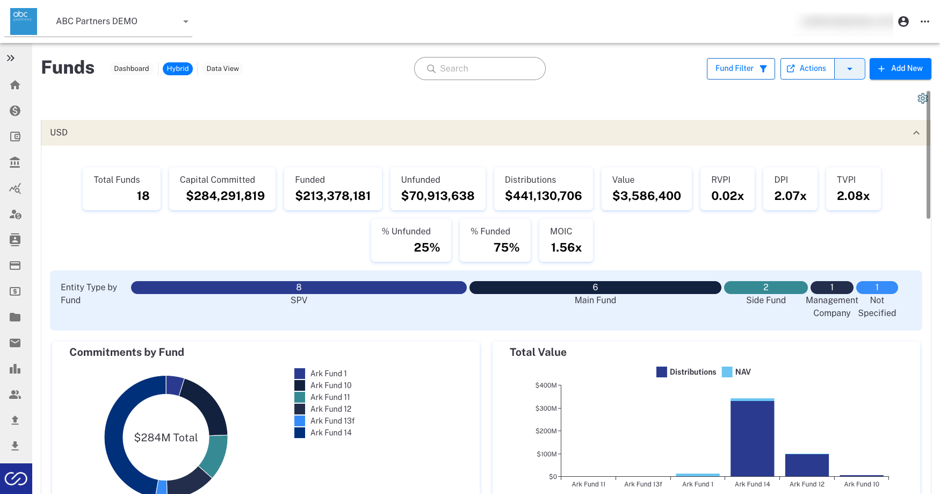
Task: Open the envelope mail sidebar icon
Action: coord(15,343)
